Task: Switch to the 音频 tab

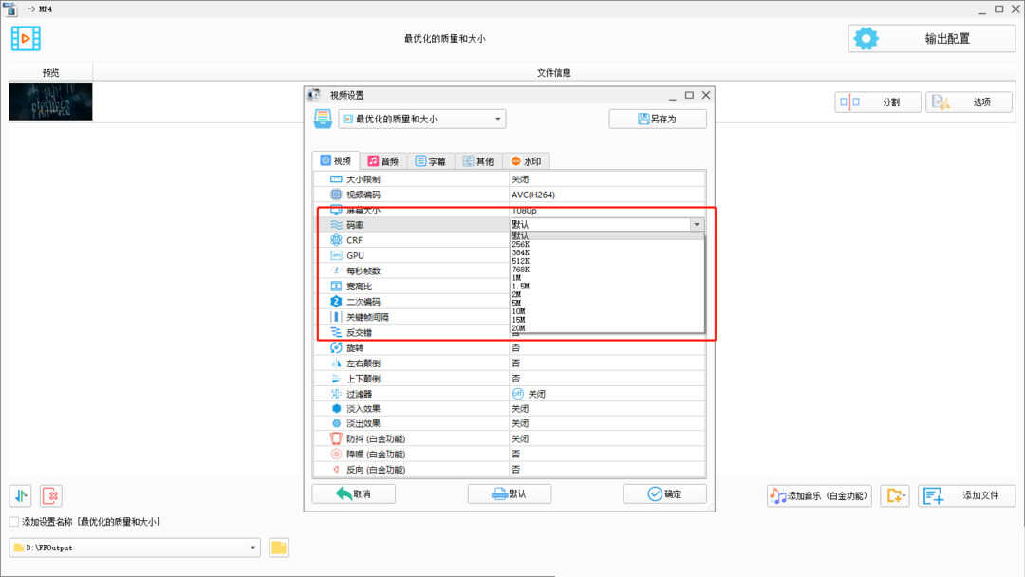Action: [383, 161]
